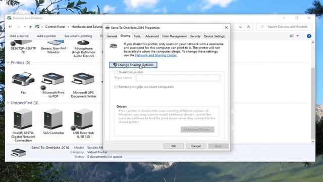
Task: Collapse the Unspecified (3) group
Action: click(8, 103)
